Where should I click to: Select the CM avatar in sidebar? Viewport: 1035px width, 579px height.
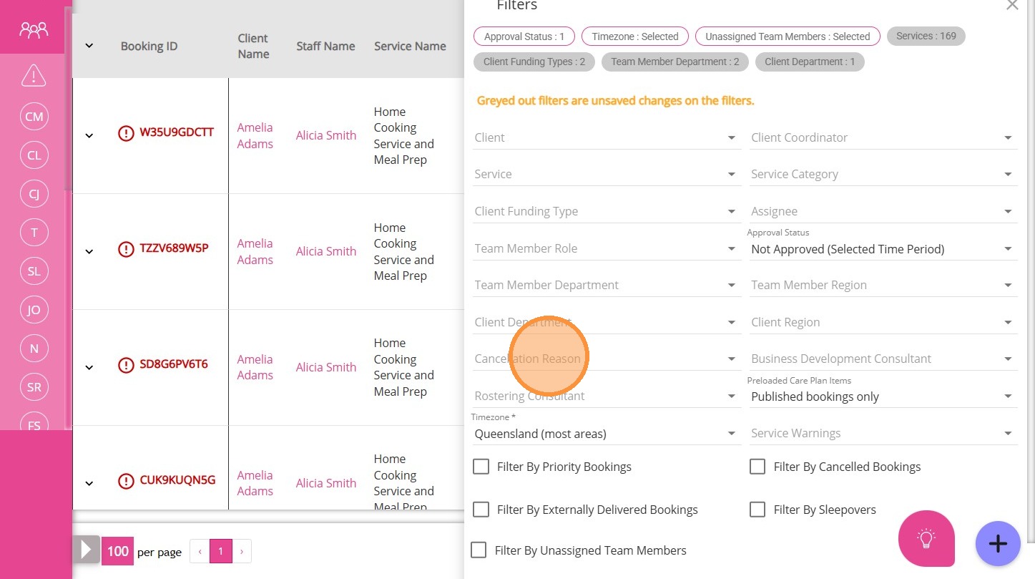[34, 117]
